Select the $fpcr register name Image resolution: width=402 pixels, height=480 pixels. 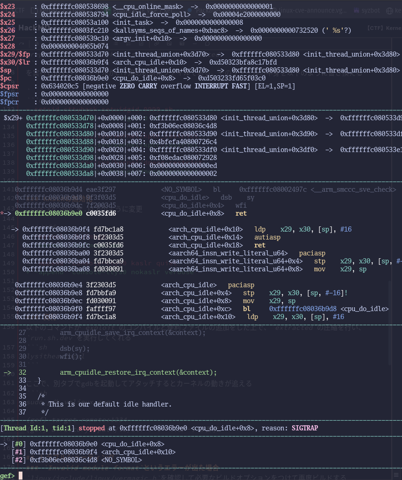point(9,102)
